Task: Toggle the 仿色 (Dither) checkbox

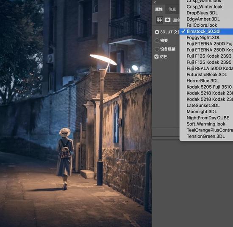Action: [156, 56]
